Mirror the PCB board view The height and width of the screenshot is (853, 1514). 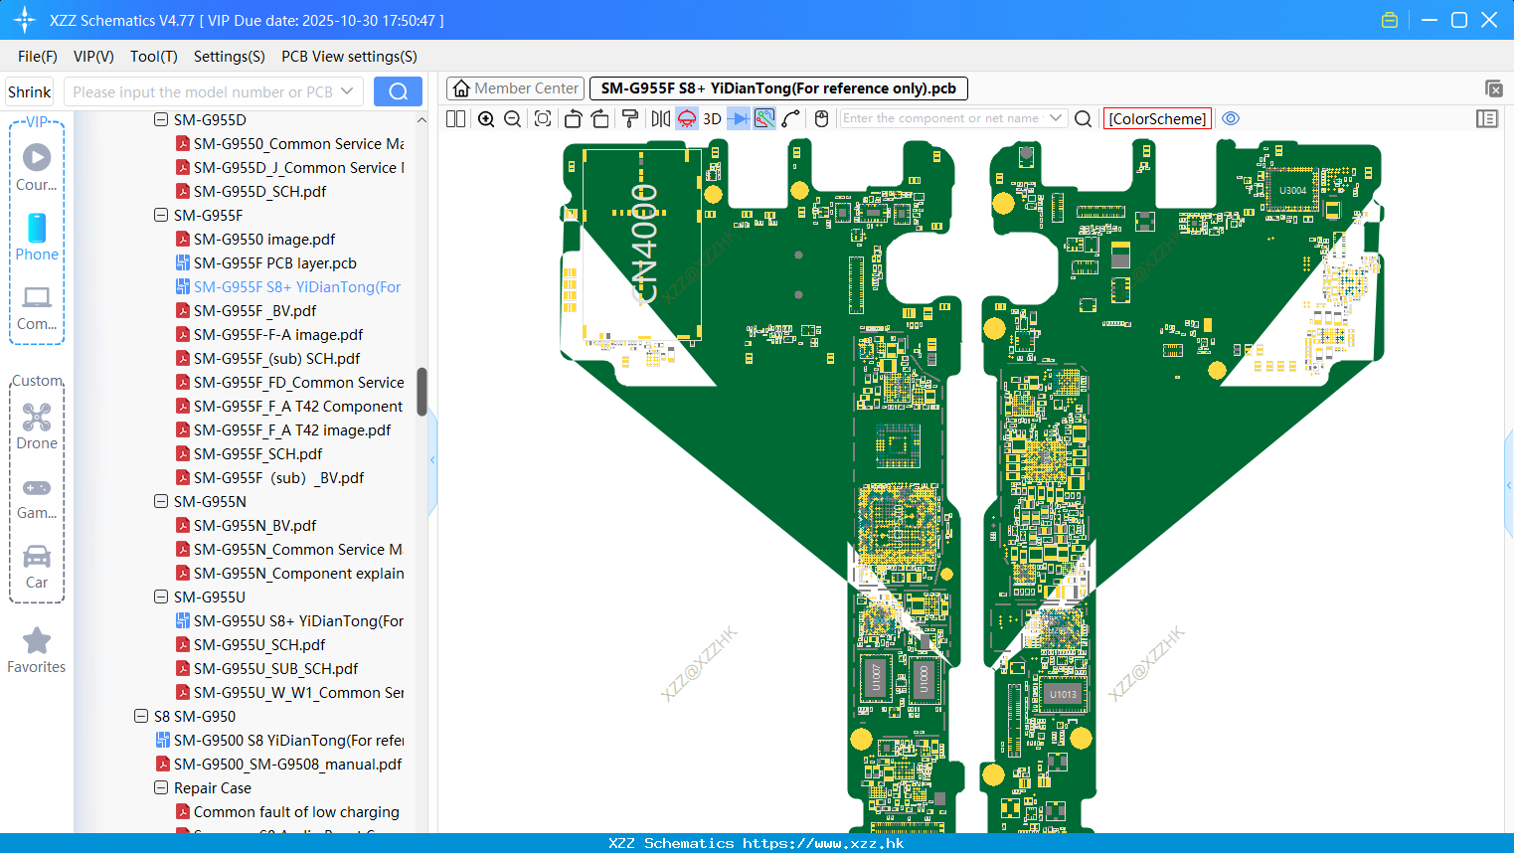[661, 118]
